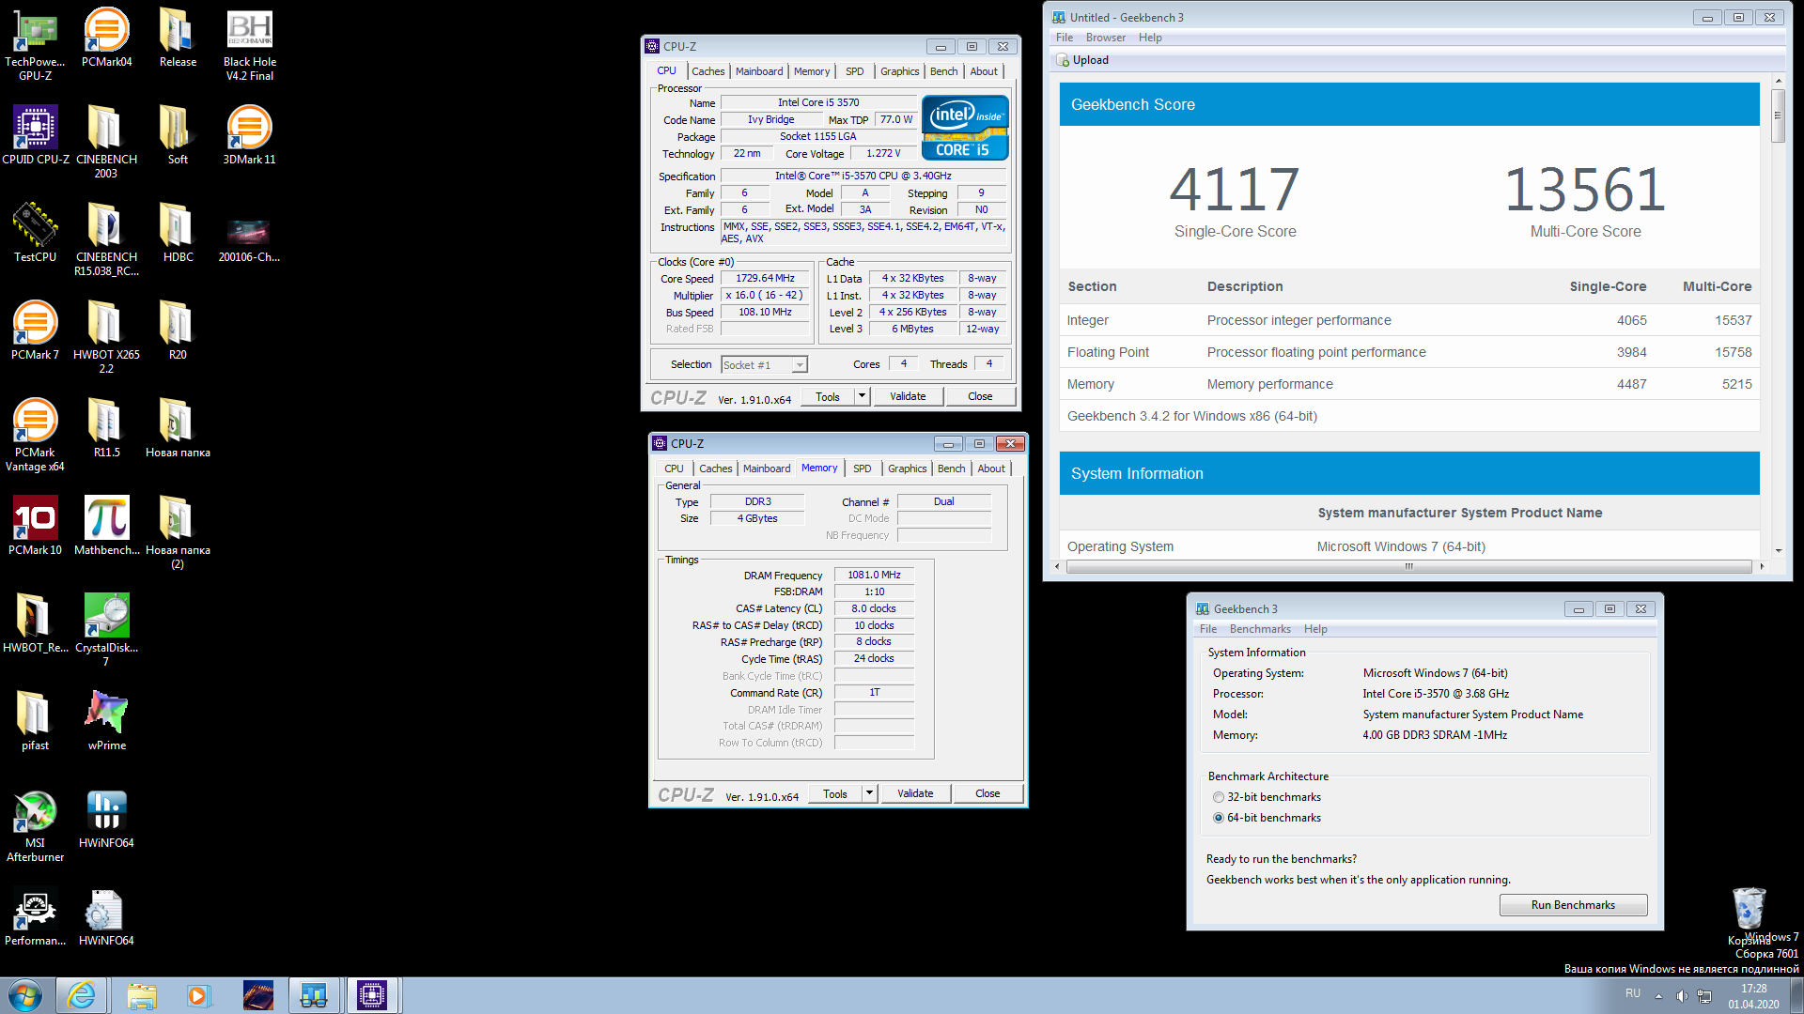
Task: Open CINEBENCH R15.038 folder
Action: click(106, 239)
